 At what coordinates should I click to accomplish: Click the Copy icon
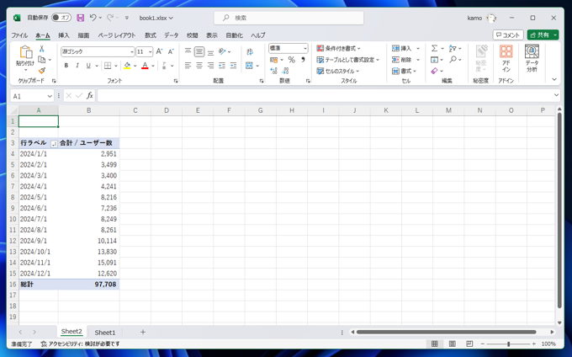click(x=42, y=60)
